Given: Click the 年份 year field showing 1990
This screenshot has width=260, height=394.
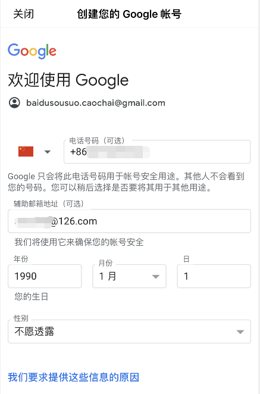Looking at the screenshot, I should coord(45,276).
